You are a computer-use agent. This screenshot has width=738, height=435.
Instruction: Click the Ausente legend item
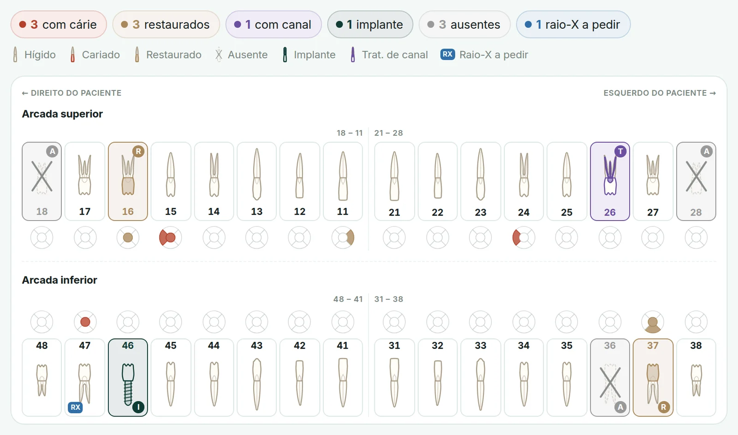(241, 55)
